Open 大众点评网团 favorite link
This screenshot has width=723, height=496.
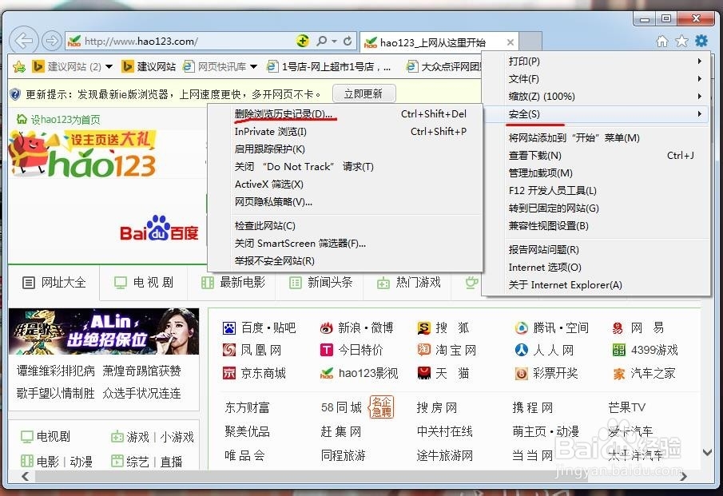click(443, 67)
